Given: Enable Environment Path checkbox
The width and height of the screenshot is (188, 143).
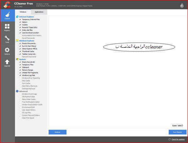Looking at the screenshot, I should pos(20,107).
